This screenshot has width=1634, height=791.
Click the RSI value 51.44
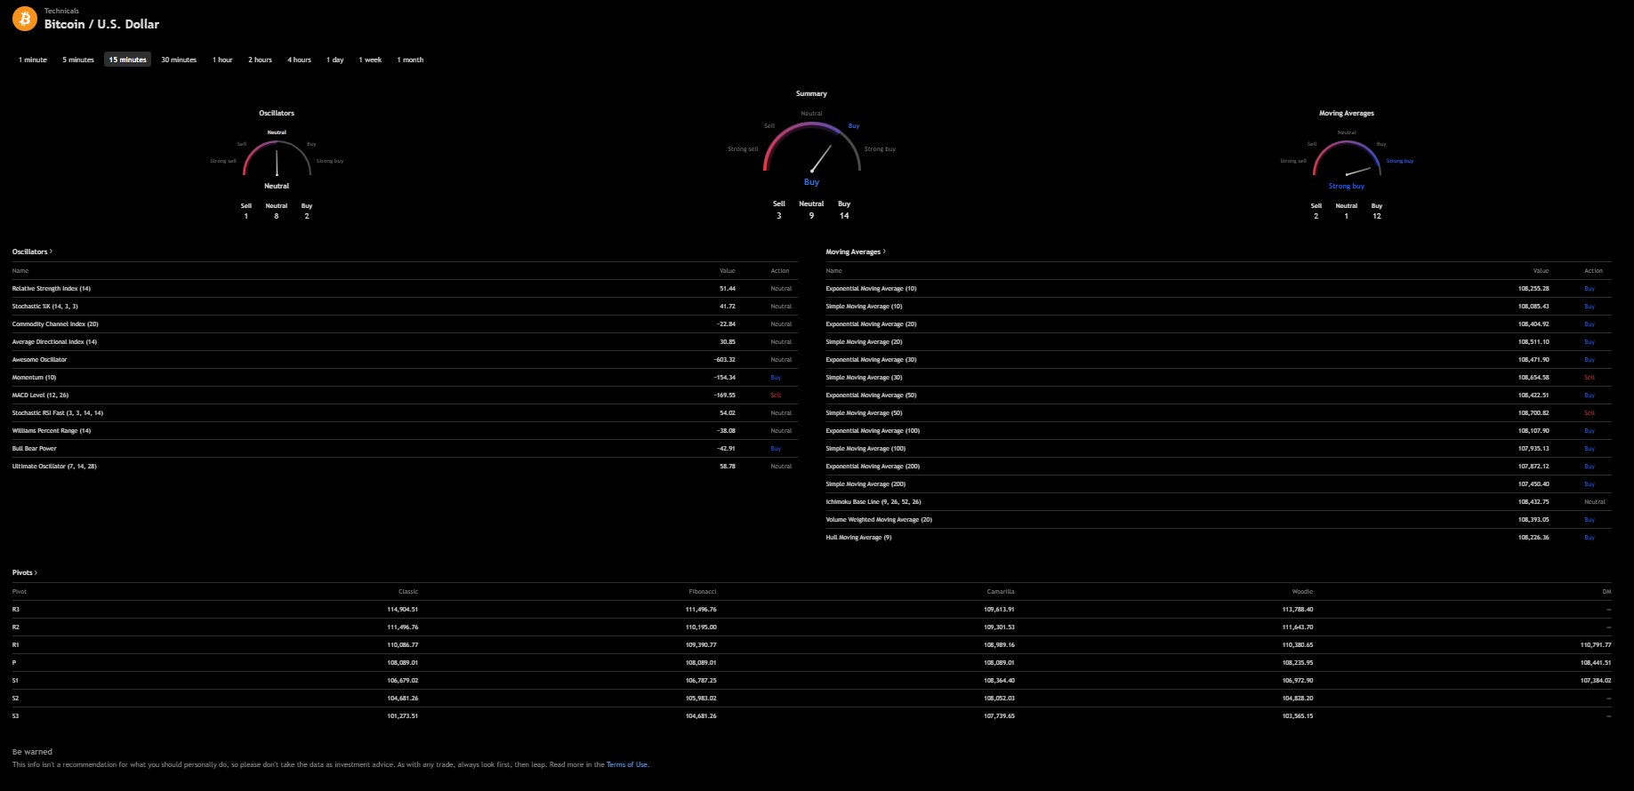728,289
